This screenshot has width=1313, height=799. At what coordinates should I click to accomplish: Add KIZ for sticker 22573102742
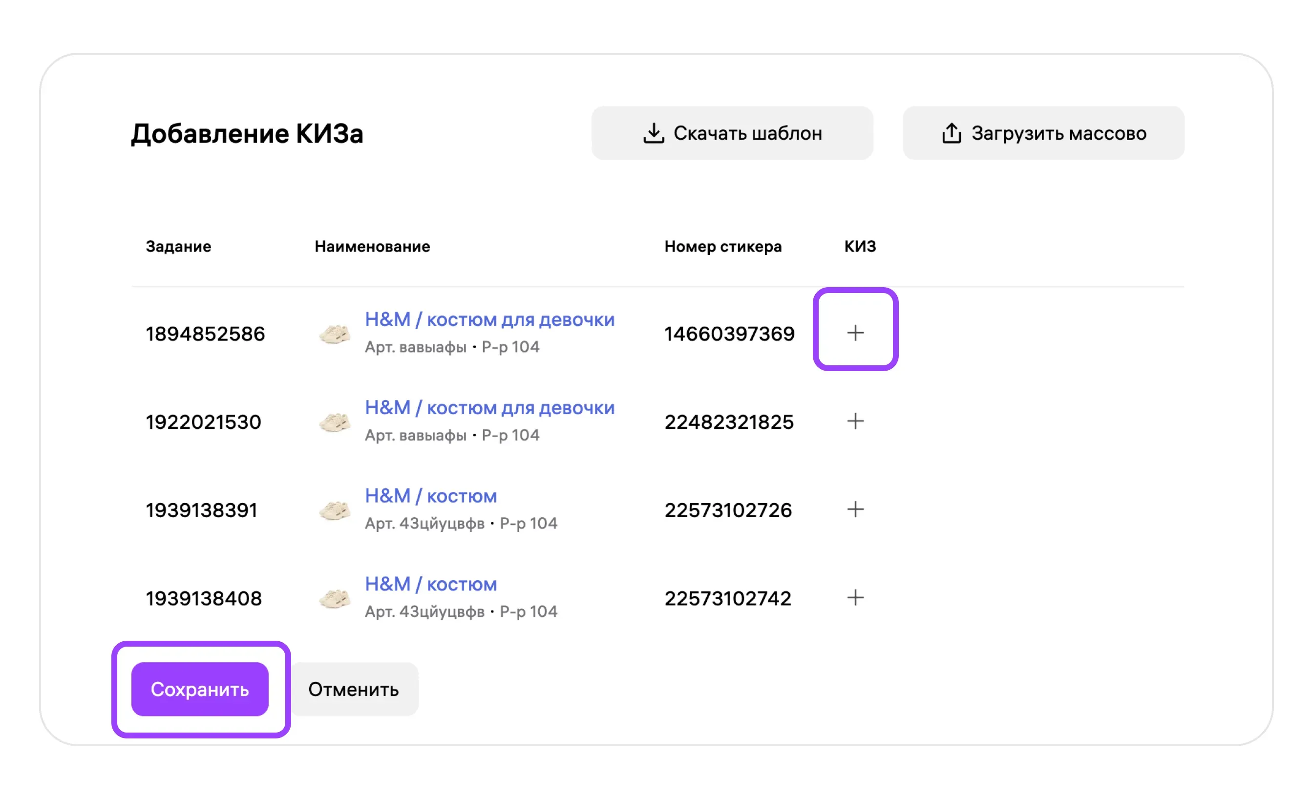pyautogui.click(x=855, y=598)
